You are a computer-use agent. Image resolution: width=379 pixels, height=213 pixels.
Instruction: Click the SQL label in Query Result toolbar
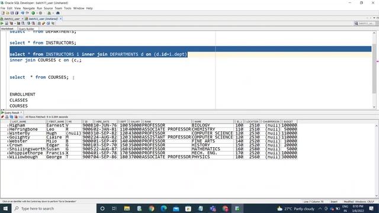[x=21, y=117]
